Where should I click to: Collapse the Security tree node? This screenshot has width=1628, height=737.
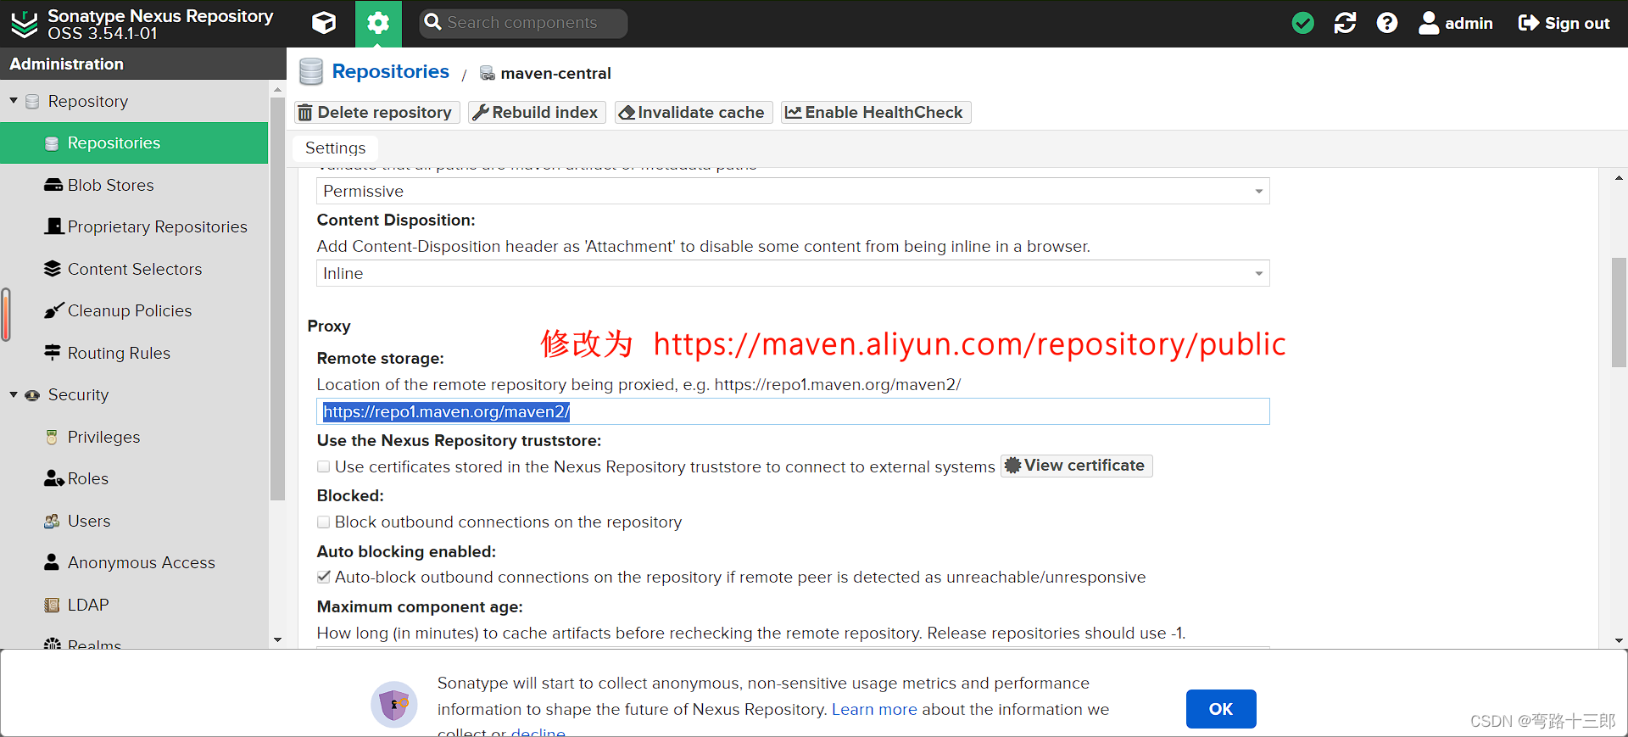(14, 395)
